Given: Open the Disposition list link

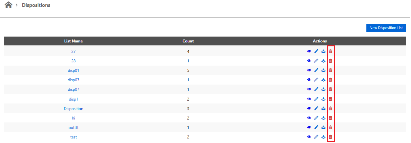Looking at the screenshot, I should [x=73, y=108].
